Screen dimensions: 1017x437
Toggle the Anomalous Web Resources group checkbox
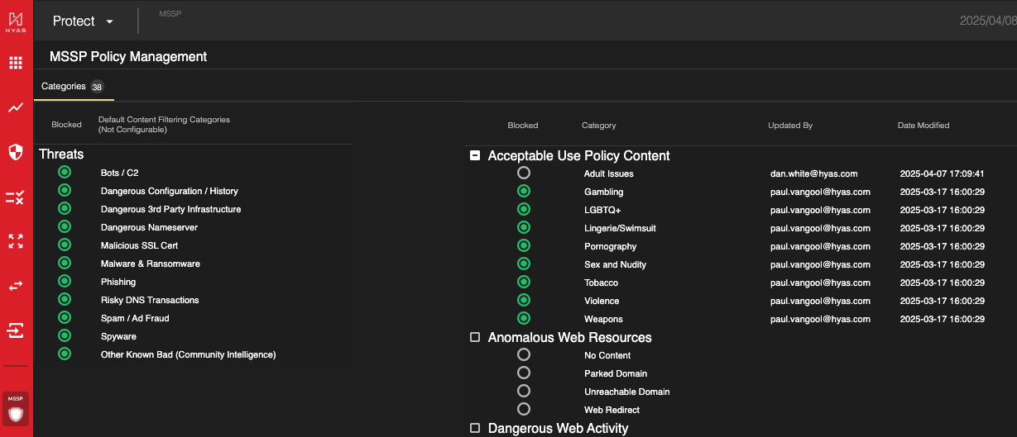(x=475, y=337)
